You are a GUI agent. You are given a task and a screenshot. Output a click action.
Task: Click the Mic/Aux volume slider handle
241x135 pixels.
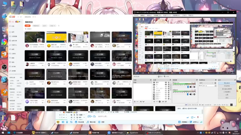[x=188, y=87]
